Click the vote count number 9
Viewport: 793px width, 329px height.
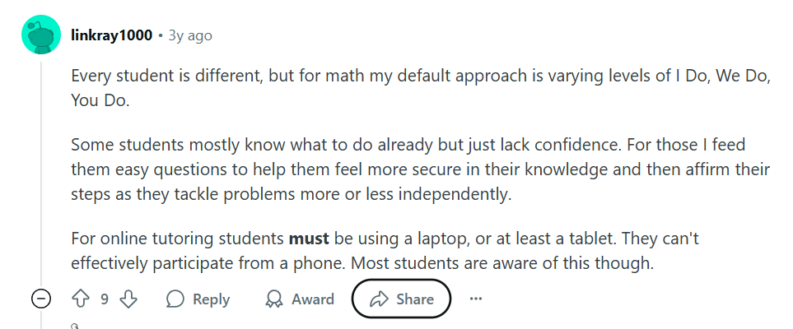pyautogui.click(x=105, y=299)
